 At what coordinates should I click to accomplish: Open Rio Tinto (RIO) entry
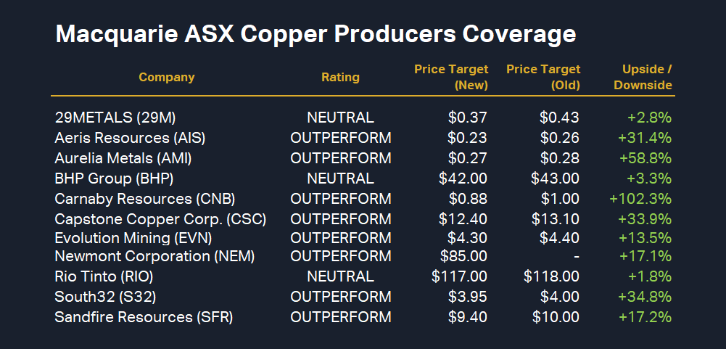point(104,276)
